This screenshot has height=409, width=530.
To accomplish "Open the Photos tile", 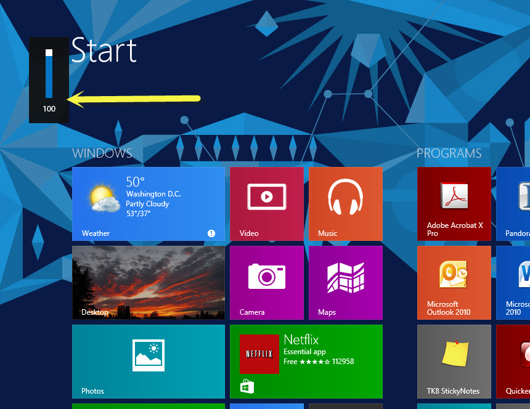I will click(149, 362).
